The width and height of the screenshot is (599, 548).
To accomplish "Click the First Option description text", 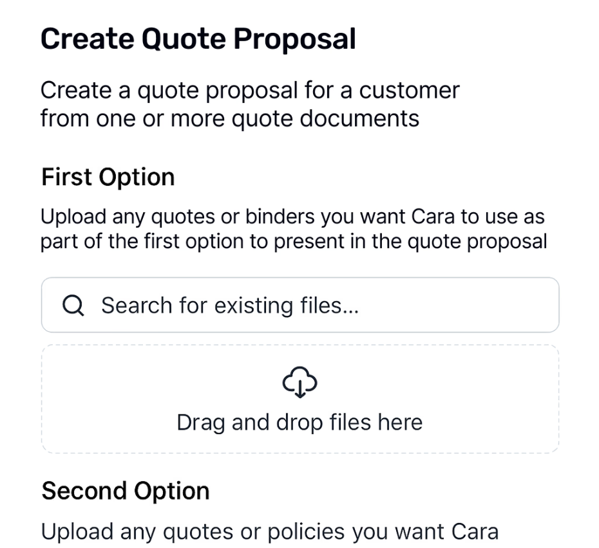I will 293,228.
